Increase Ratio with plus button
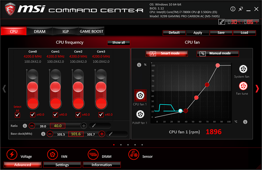Screen dimensions: 262x170 point(84,126)
